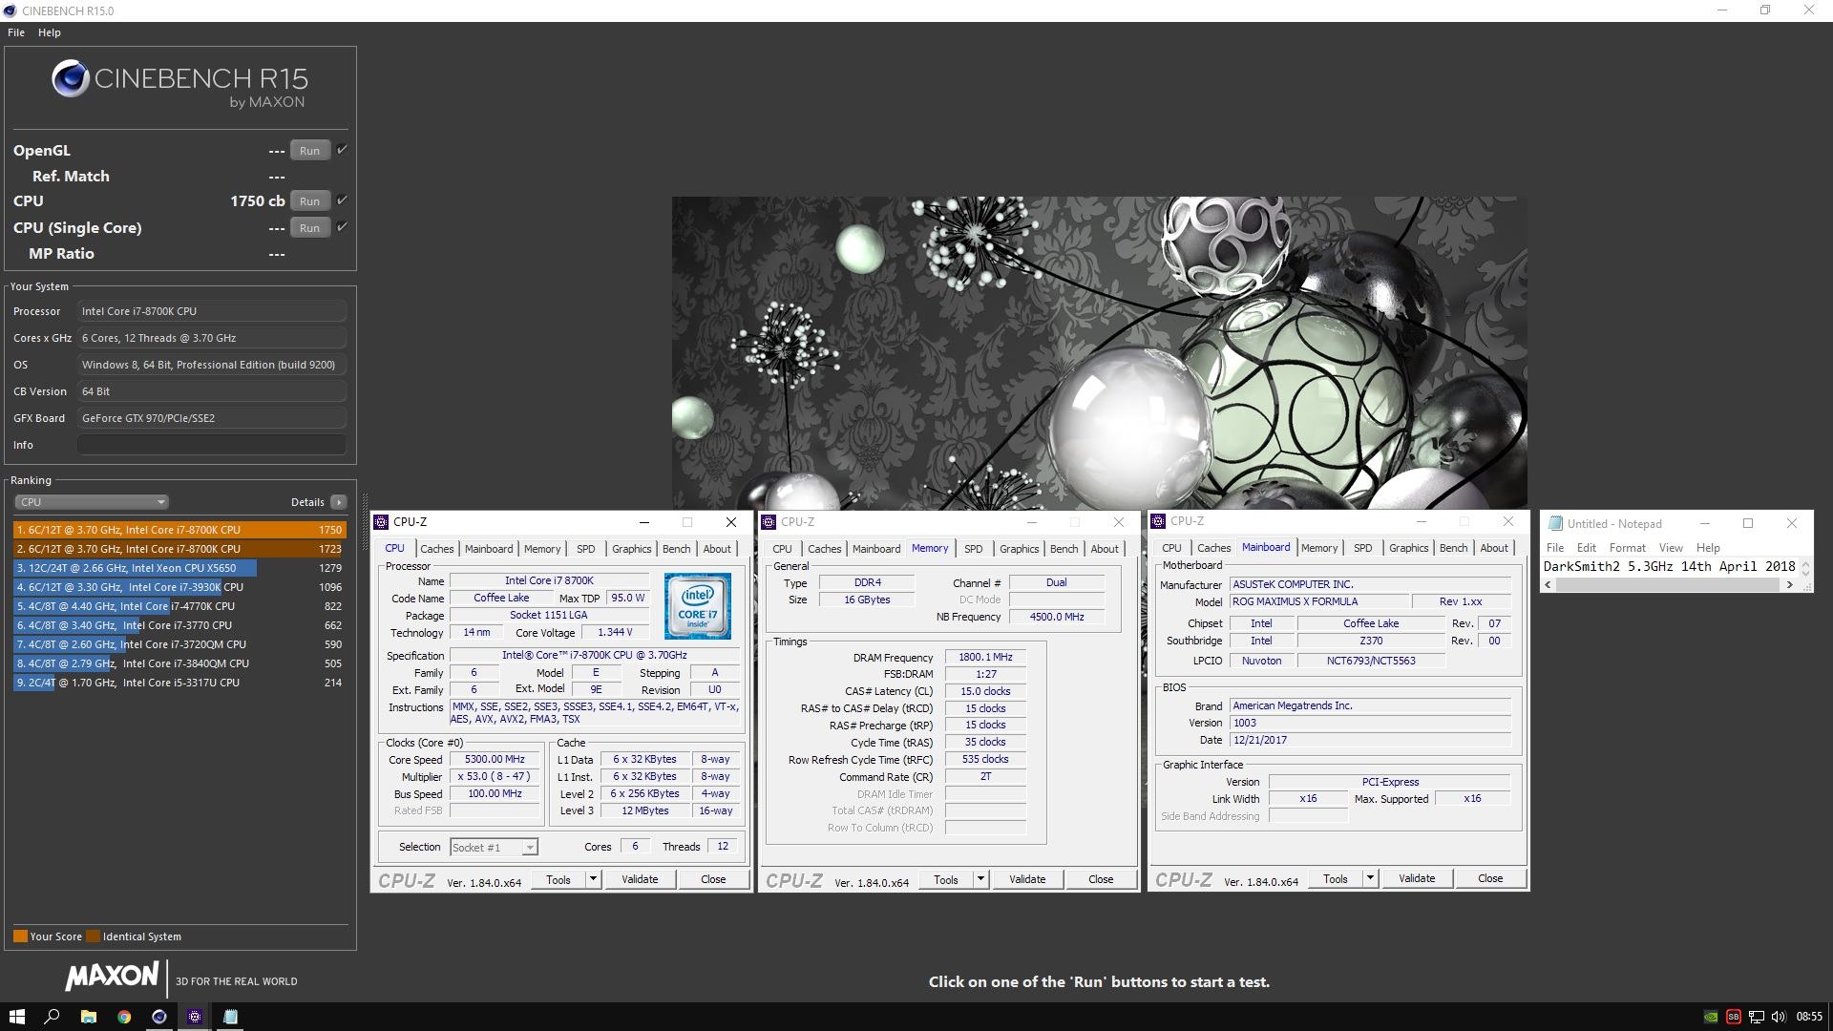Click the rendered benchmark image
Screen dimensions: 1833x1031
click(1099, 353)
